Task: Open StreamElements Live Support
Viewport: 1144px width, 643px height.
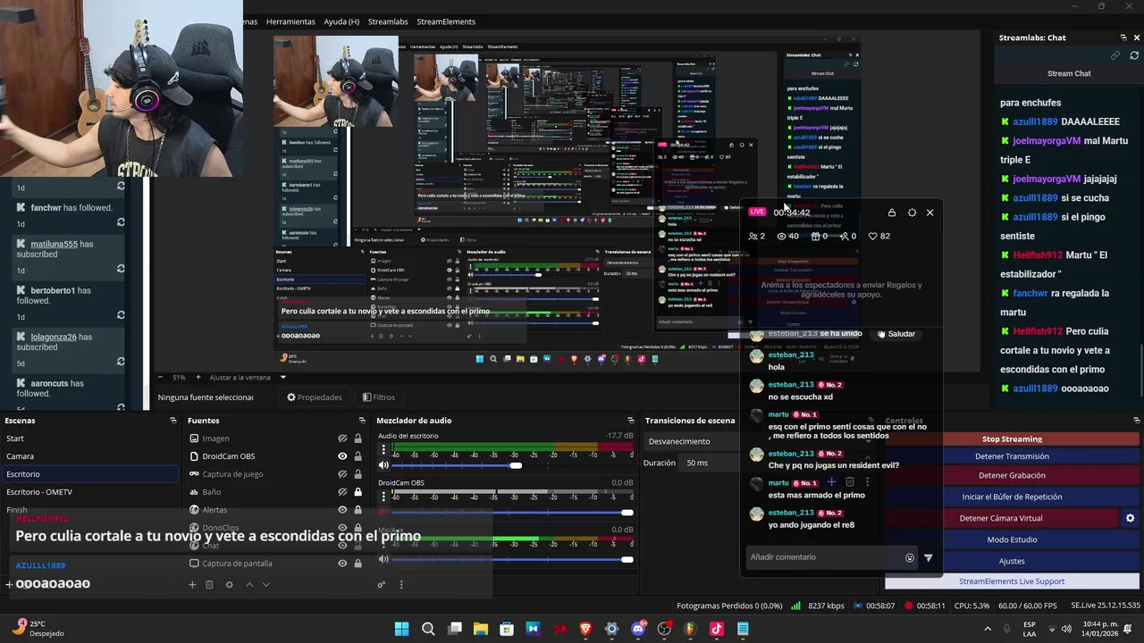Action: pos(1012,581)
